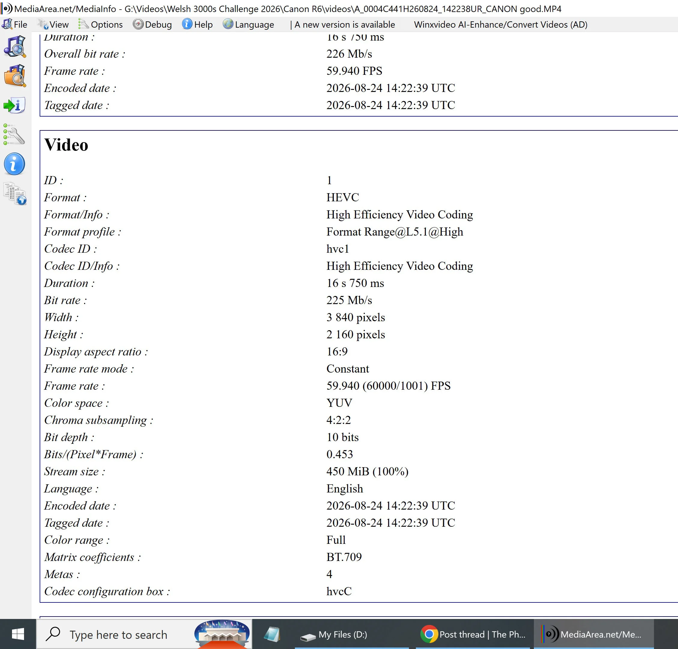Open the View menu
Screen dimensions: 678x649
tap(53, 25)
